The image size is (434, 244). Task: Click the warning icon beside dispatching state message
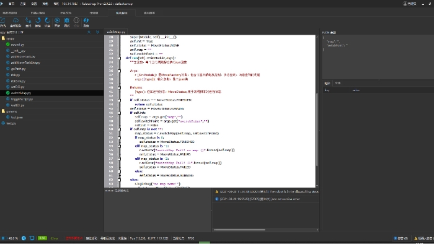click(217, 191)
